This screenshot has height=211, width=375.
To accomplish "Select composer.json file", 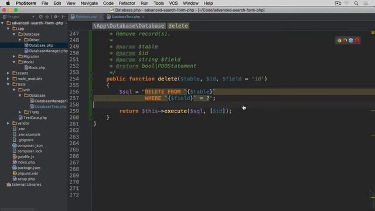I will click(x=30, y=145).
